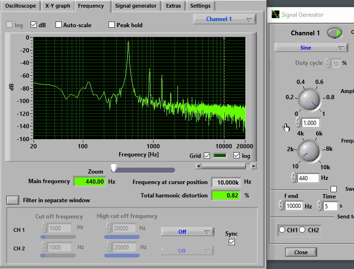Toggle the Grid checkbox
Image resolution: width=354 pixels, height=269 pixels.
pos(207,156)
